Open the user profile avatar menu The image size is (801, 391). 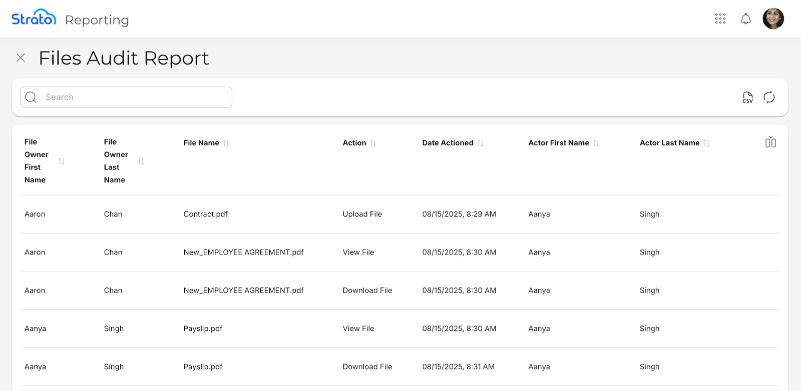pyautogui.click(x=773, y=19)
